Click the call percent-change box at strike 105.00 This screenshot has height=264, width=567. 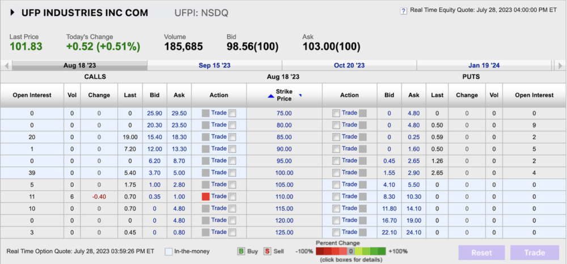coord(205,185)
